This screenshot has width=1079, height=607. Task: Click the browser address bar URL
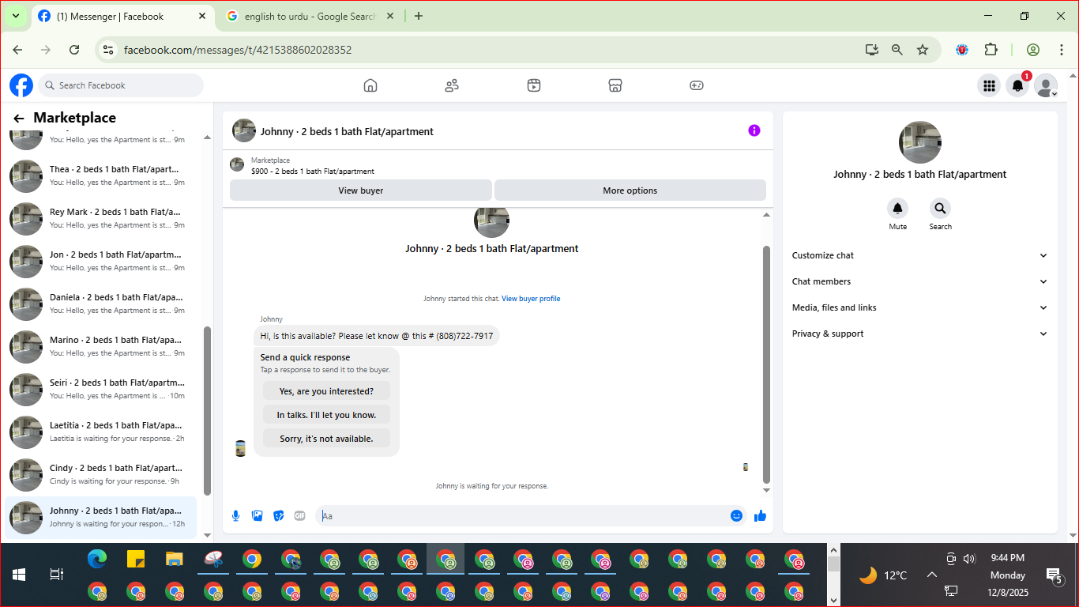point(238,50)
